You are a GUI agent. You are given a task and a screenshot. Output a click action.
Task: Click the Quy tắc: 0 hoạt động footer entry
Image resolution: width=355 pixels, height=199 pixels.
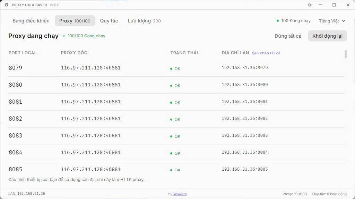coord(329,194)
